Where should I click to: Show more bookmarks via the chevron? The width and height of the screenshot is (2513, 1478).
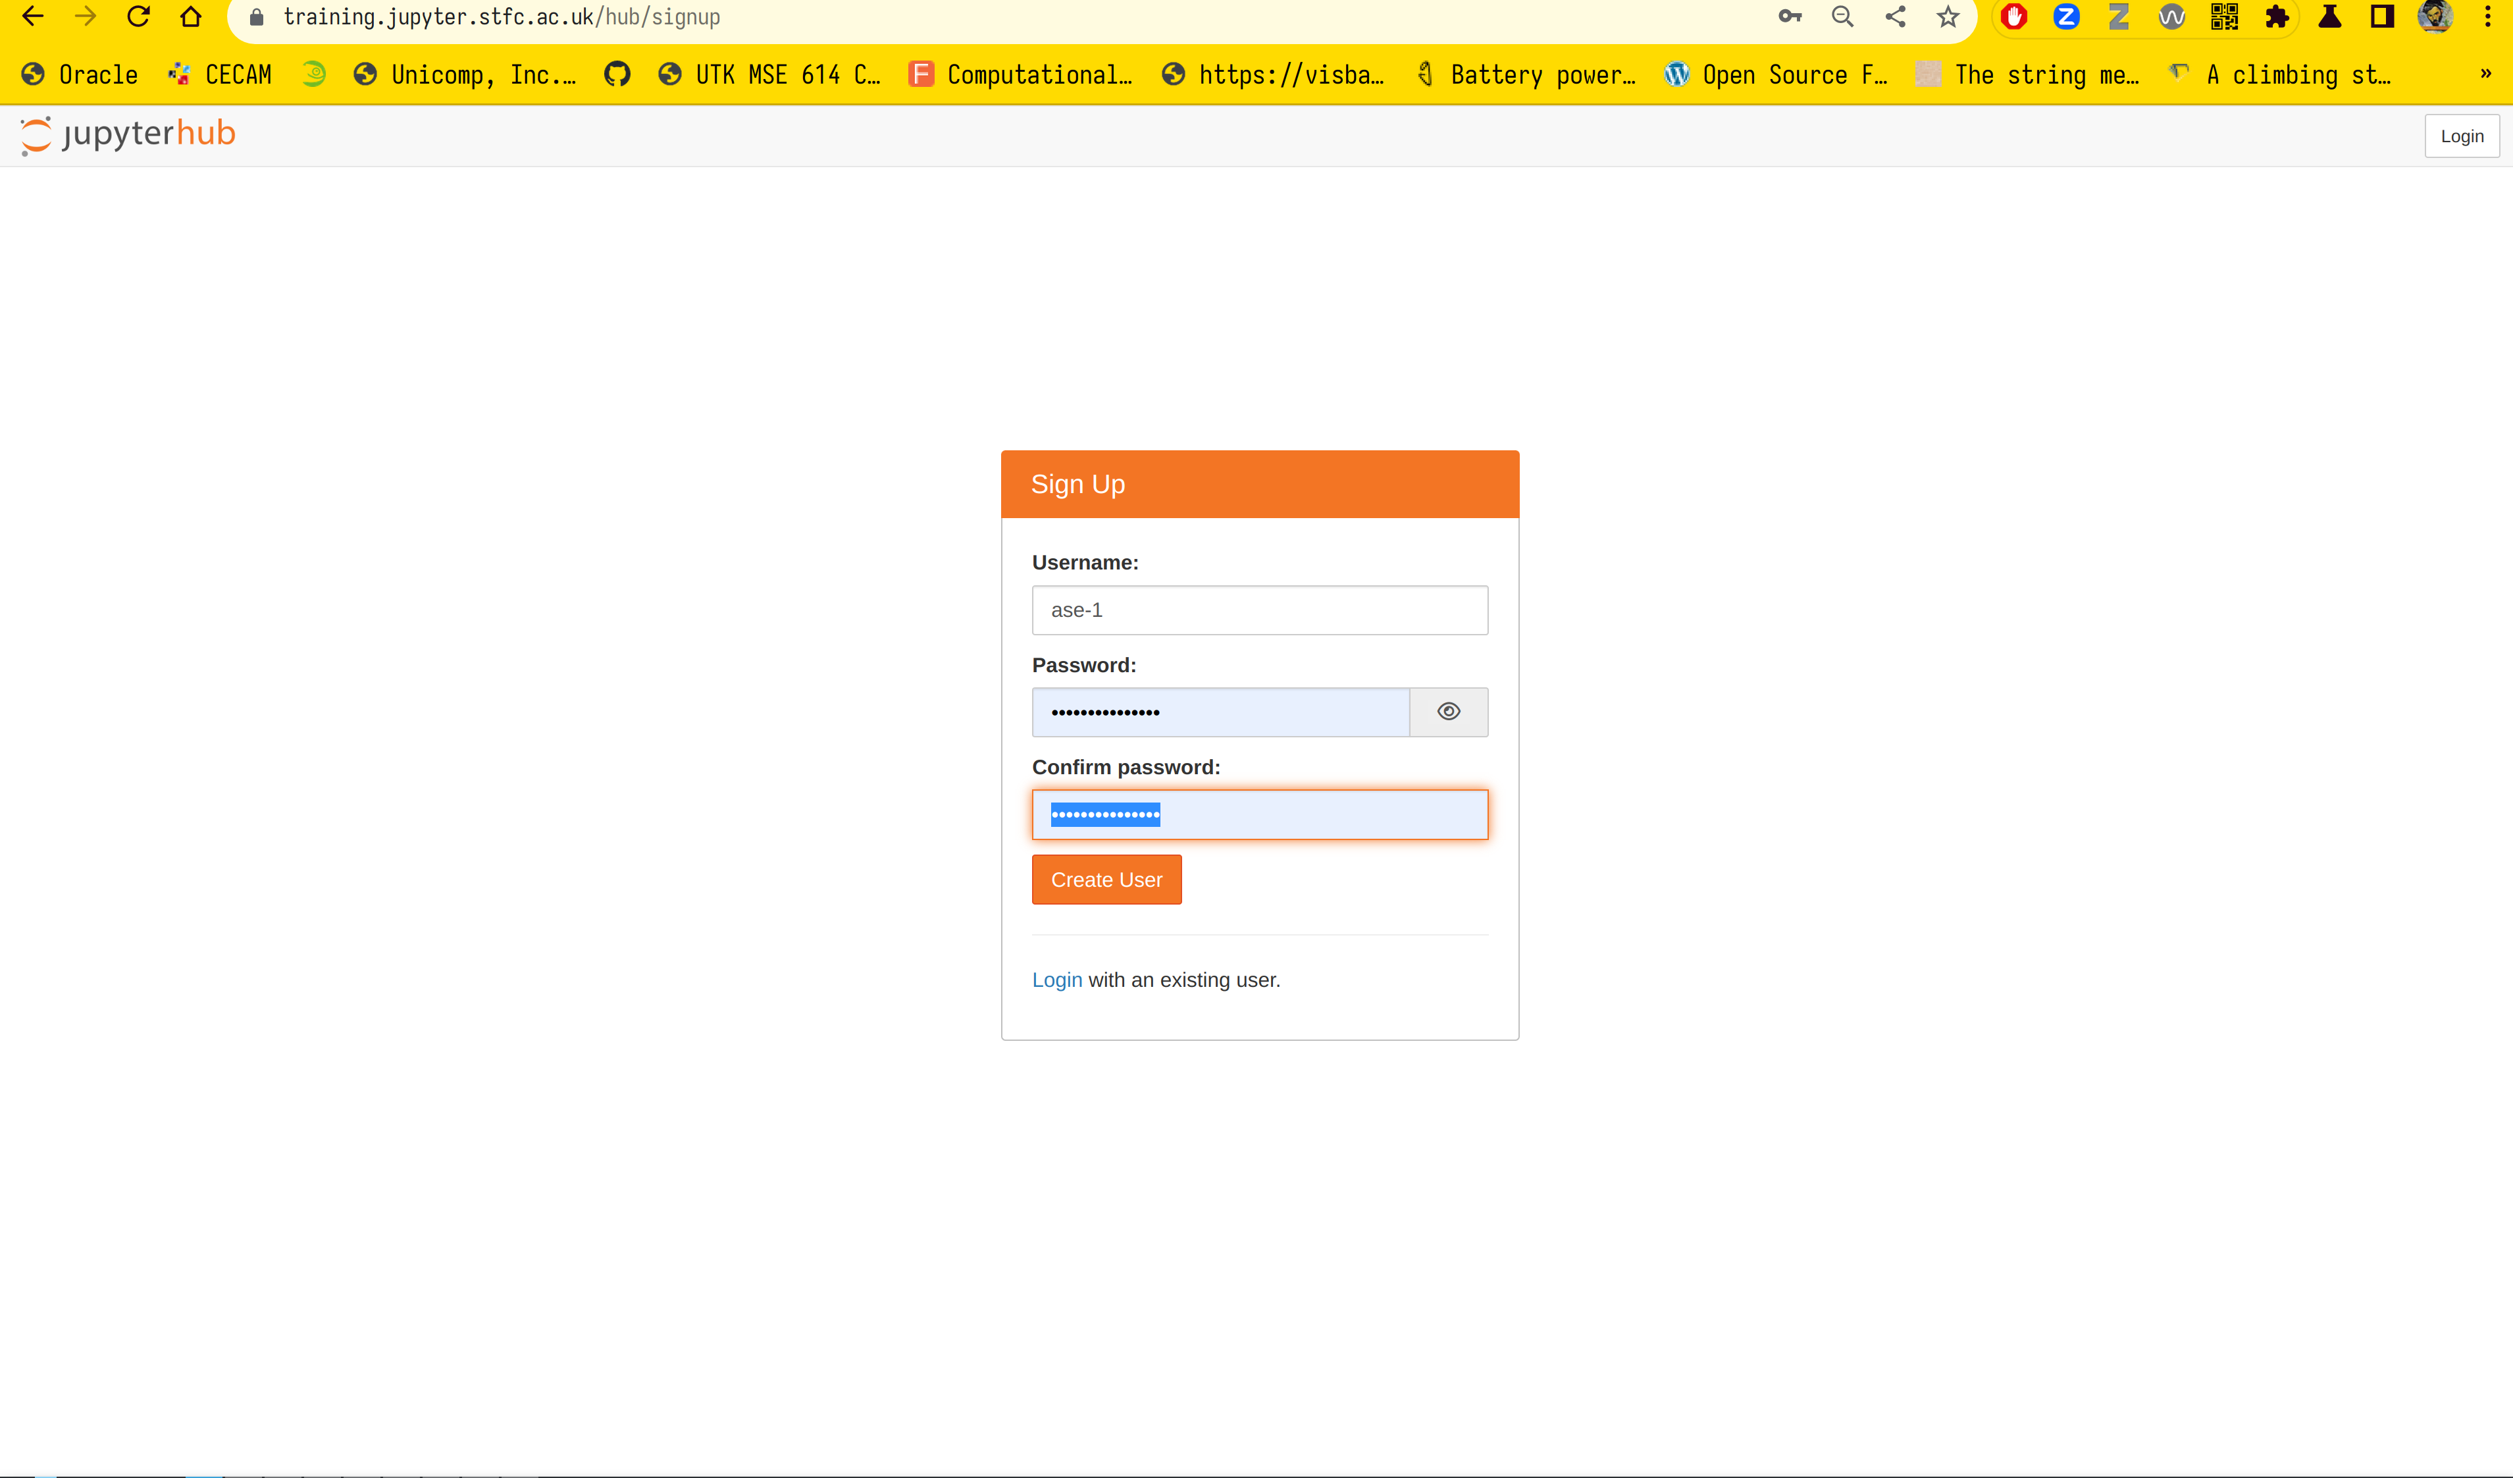pos(2486,74)
